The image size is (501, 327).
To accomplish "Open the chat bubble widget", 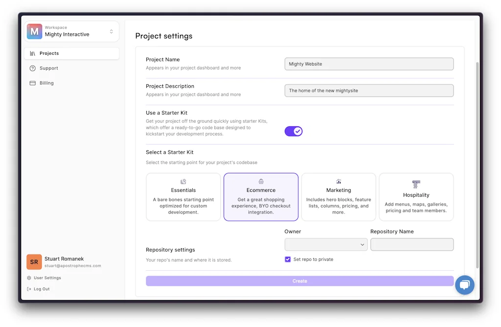I will [464, 285].
